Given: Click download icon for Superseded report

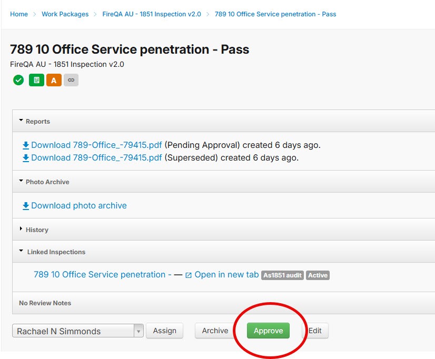Looking at the screenshot, I should (x=25, y=158).
